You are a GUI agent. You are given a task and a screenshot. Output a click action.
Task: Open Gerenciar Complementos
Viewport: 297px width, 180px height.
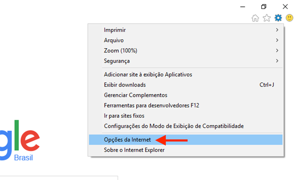coord(135,95)
